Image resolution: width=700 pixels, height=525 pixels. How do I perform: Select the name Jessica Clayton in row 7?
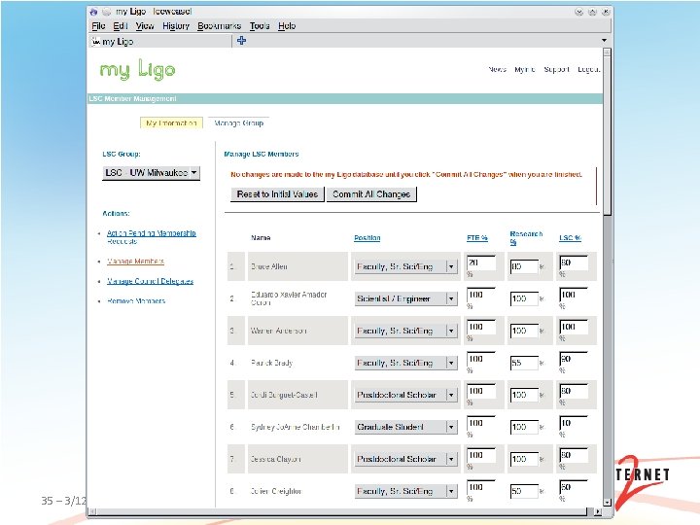click(x=275, y=459)
